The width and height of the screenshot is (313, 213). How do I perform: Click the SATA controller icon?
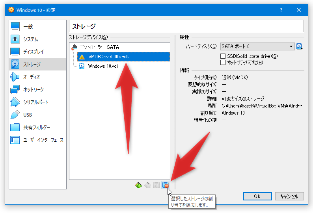[74, 47]
